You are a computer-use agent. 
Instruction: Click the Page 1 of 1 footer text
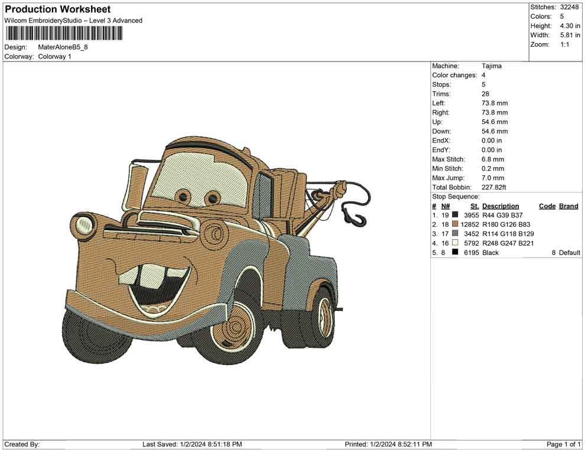[x=564, y=444]
